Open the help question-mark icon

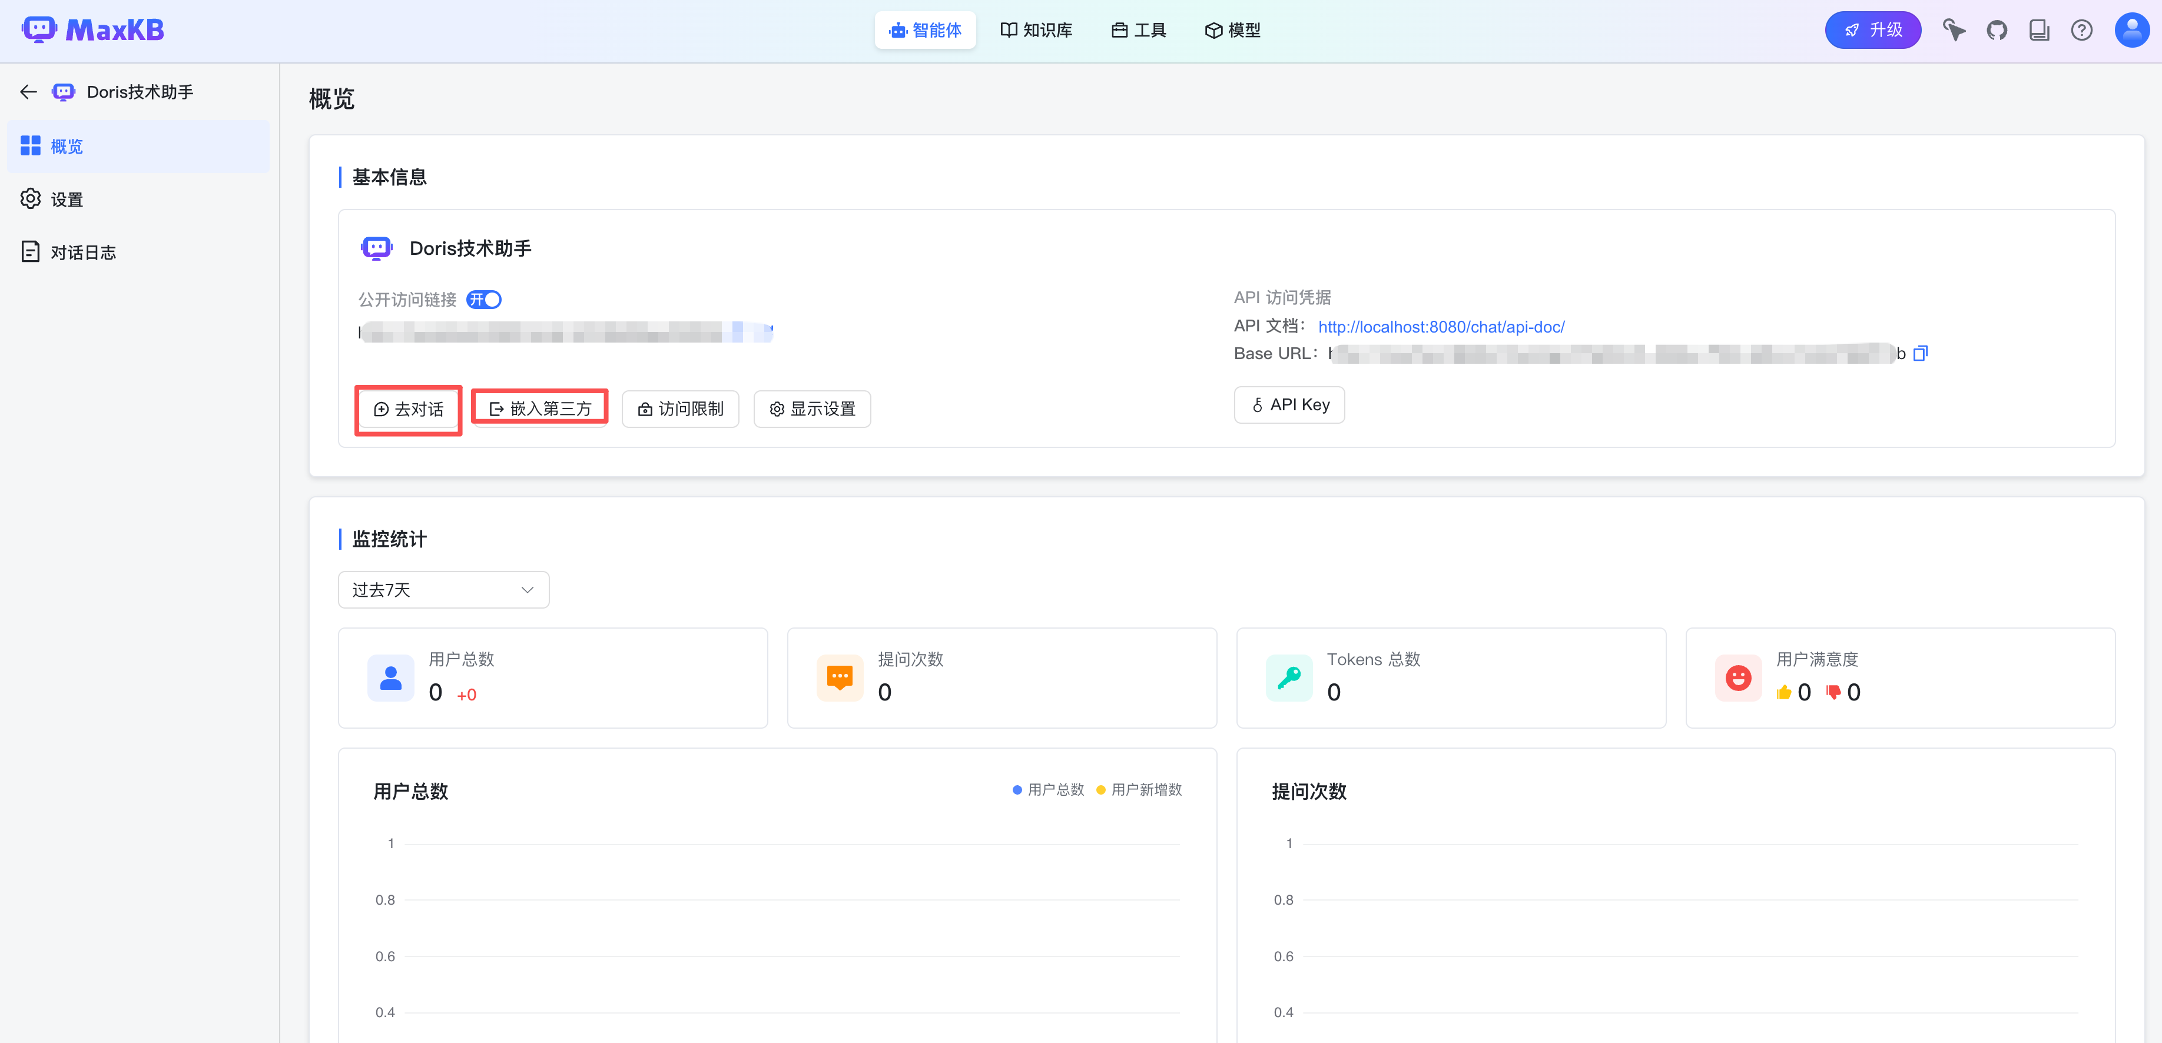pyautogui.click(x=2081, y=31)
